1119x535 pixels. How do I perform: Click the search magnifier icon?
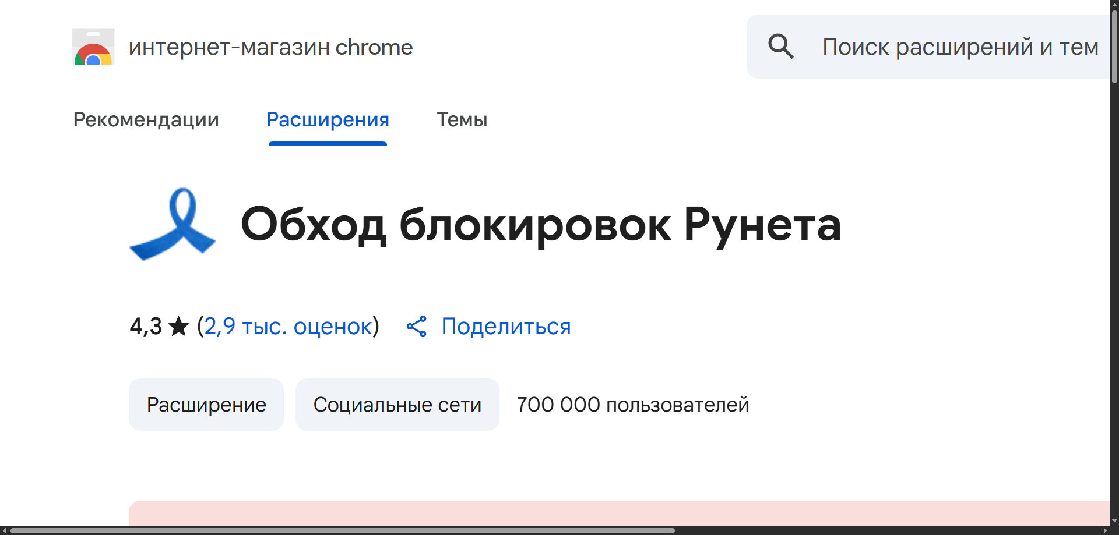(x=781, y=46)
